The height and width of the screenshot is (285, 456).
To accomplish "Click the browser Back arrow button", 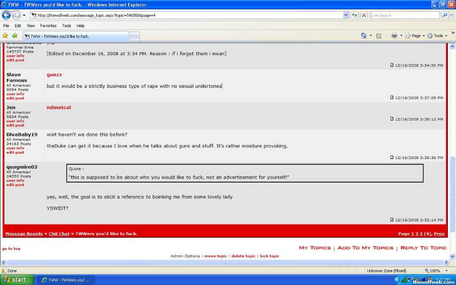I will pyautogui.click(x=6, y=15).
